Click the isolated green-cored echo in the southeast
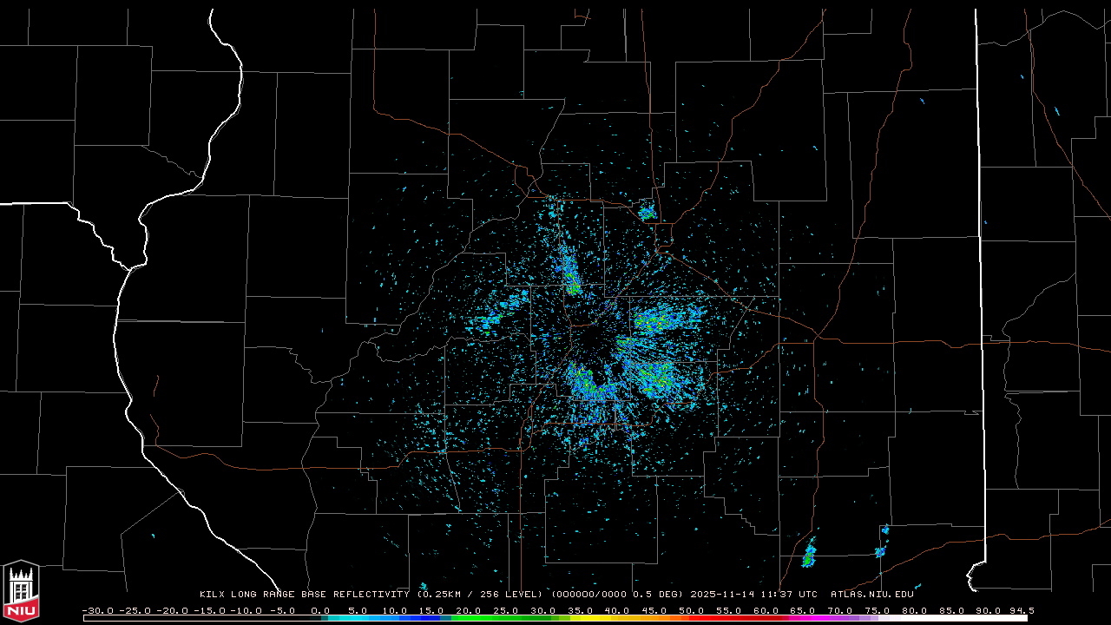1111x625 pixels. tap(809, 554)
